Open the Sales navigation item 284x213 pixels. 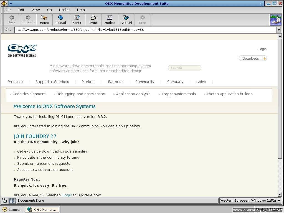201,82
